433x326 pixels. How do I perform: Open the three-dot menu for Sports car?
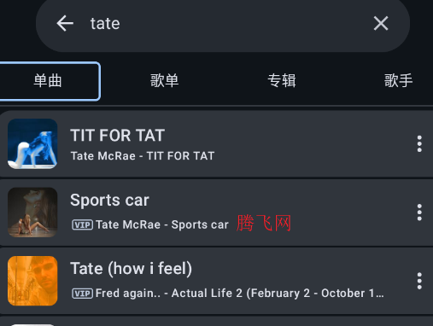click(x=419, y=212)
